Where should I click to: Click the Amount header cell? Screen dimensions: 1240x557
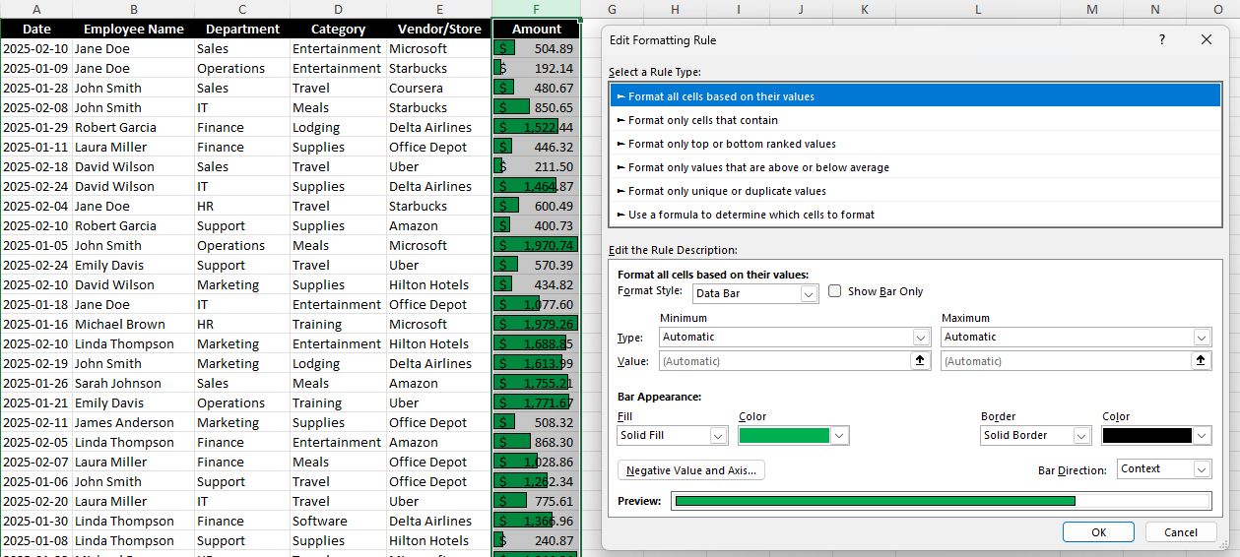click(536, 29)
